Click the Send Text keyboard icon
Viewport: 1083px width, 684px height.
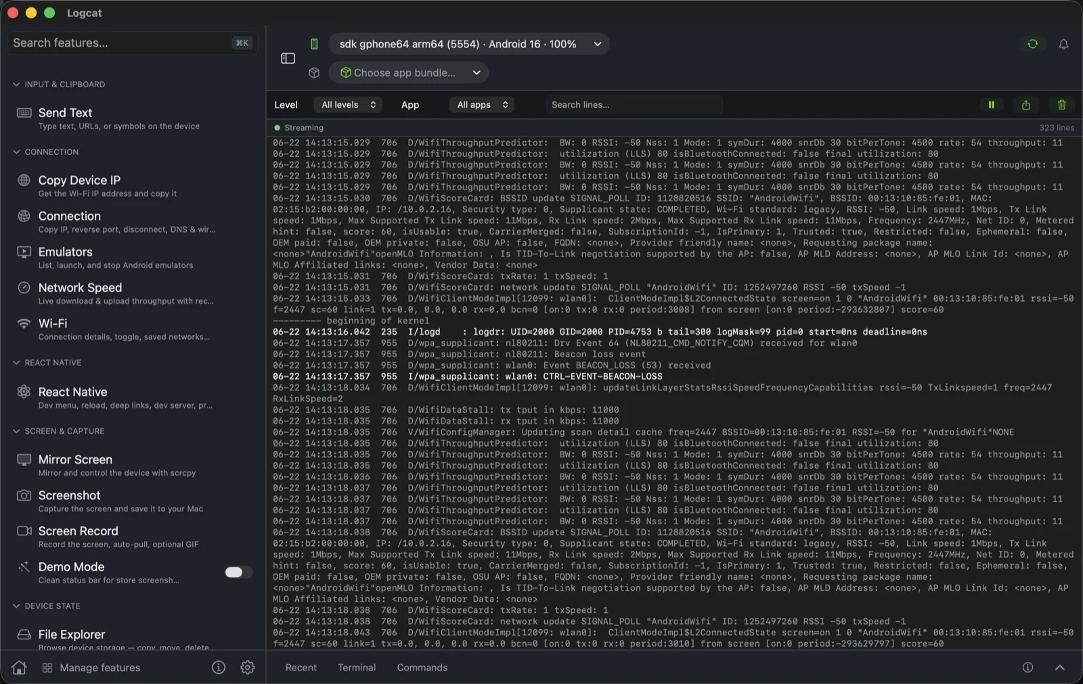pyautogui.click(x=24, y=112)
